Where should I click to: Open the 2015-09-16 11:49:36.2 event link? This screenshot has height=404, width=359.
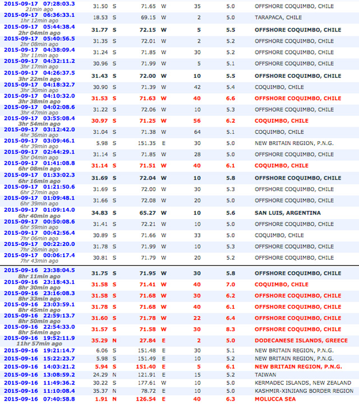(39, 383)
